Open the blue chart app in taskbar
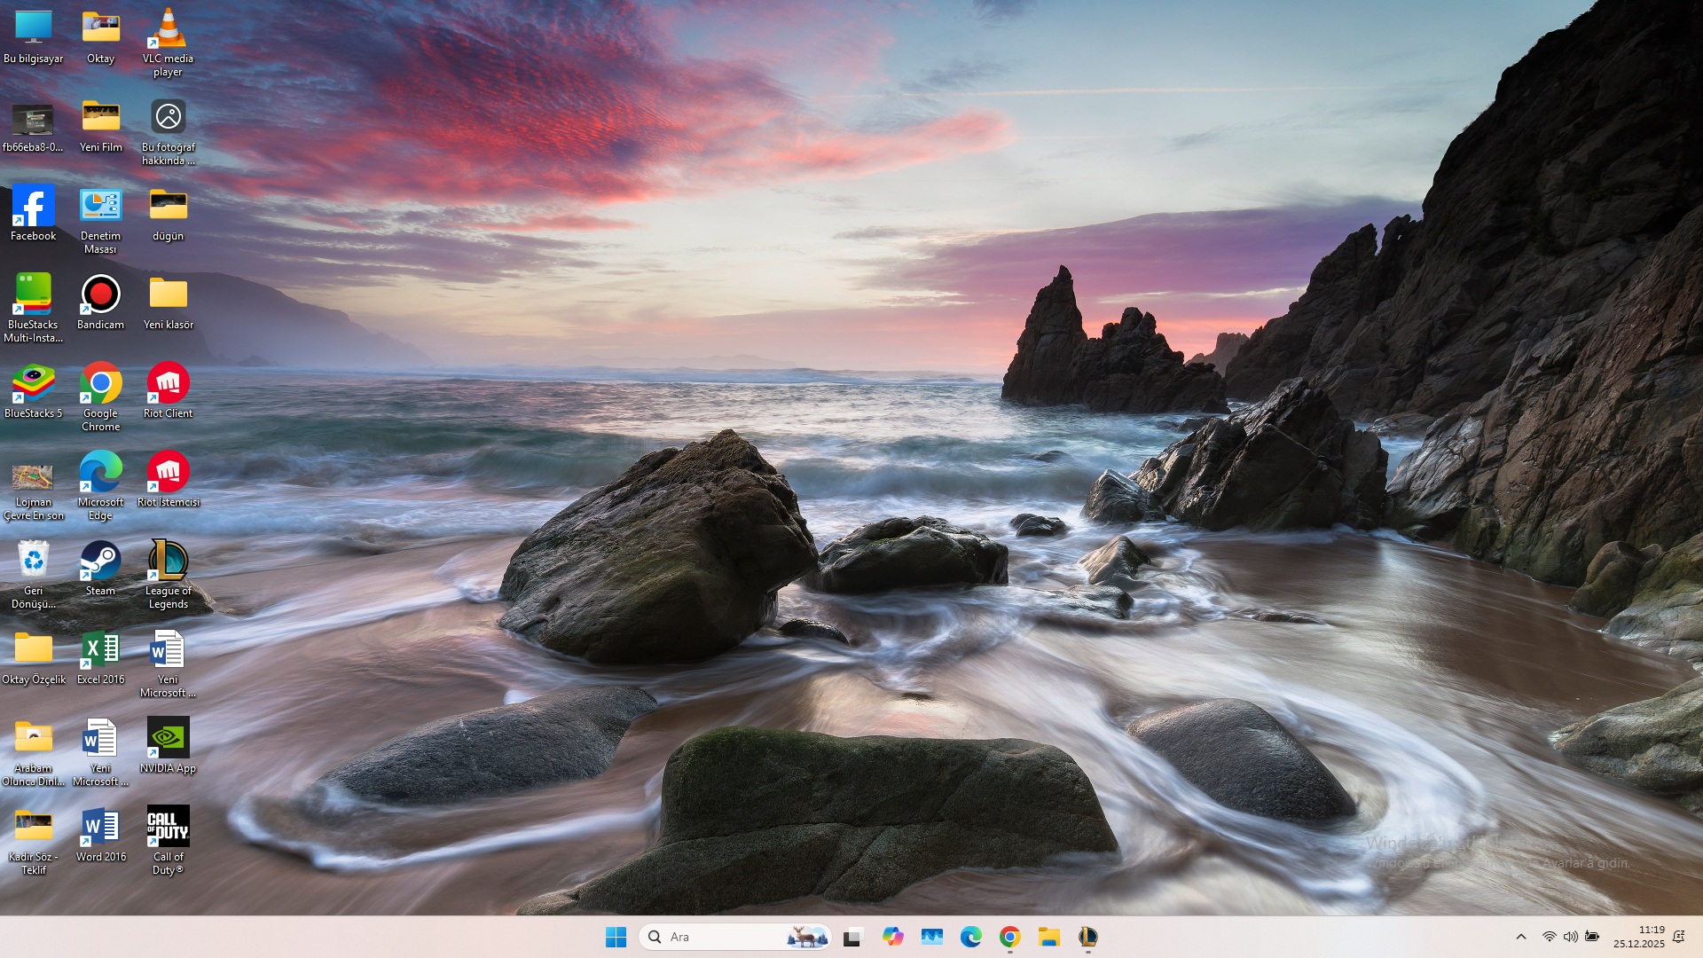The image size is (1703, 958). [x=931, y=937]
